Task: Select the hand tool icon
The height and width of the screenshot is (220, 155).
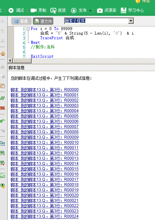Action: point(3,53)
